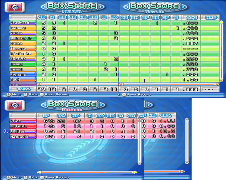This screenshot has height=180, width=226.
Task: Select the Gemoll row
Action: [x=114, y=69]
